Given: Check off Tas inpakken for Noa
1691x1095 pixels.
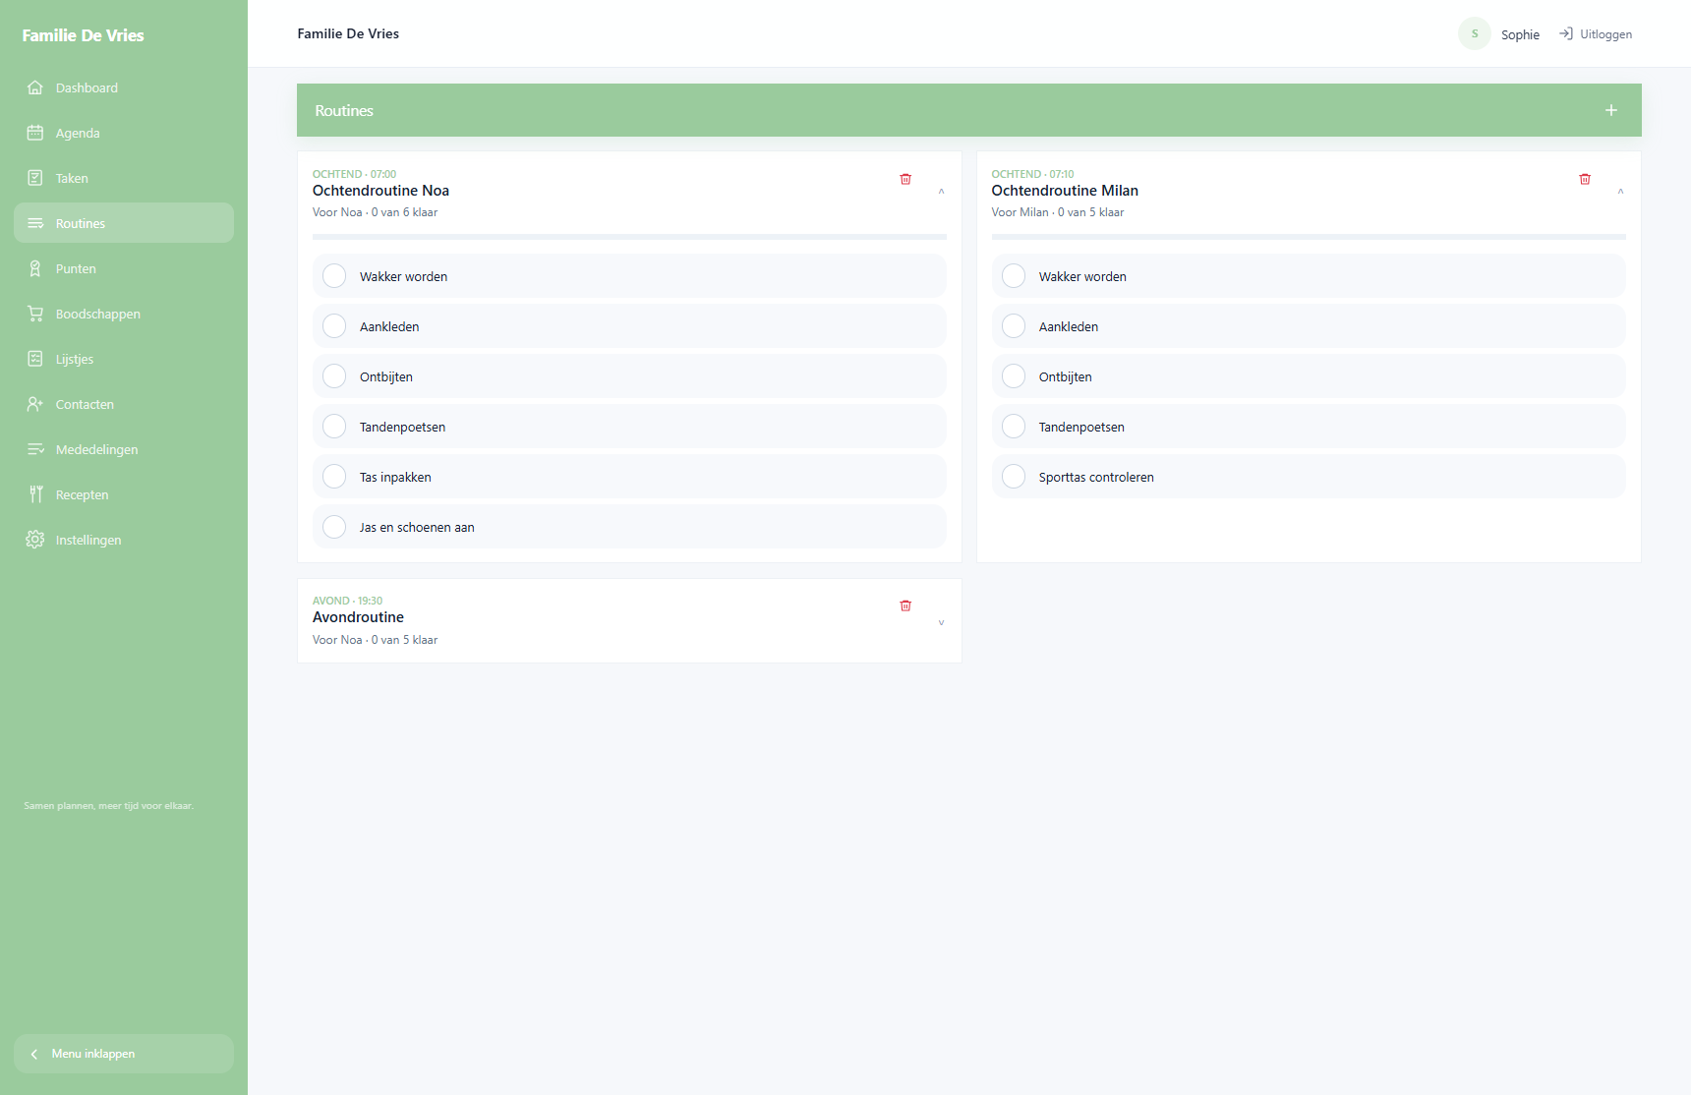Looking at the screenshot, I should (x=334, y=477).
